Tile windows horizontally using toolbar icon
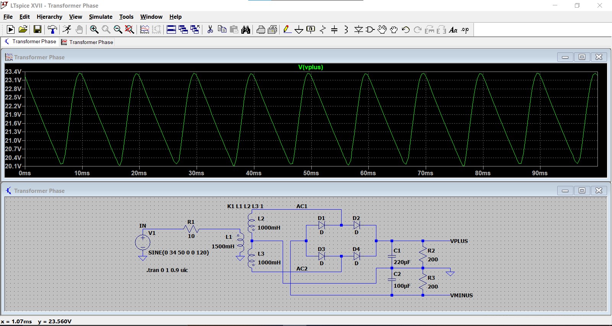This screenshot has height=326, width=612. coord(171,29)
